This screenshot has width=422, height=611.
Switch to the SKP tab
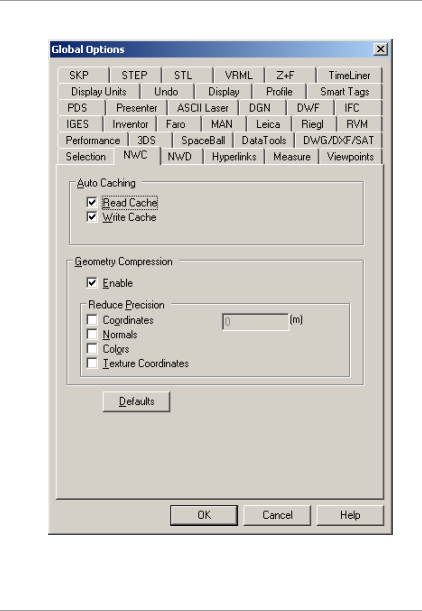(83, 75)
